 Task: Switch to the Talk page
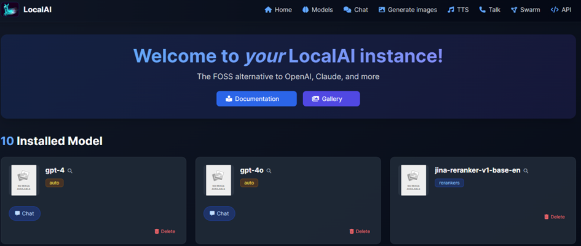(x=489, y=10)
